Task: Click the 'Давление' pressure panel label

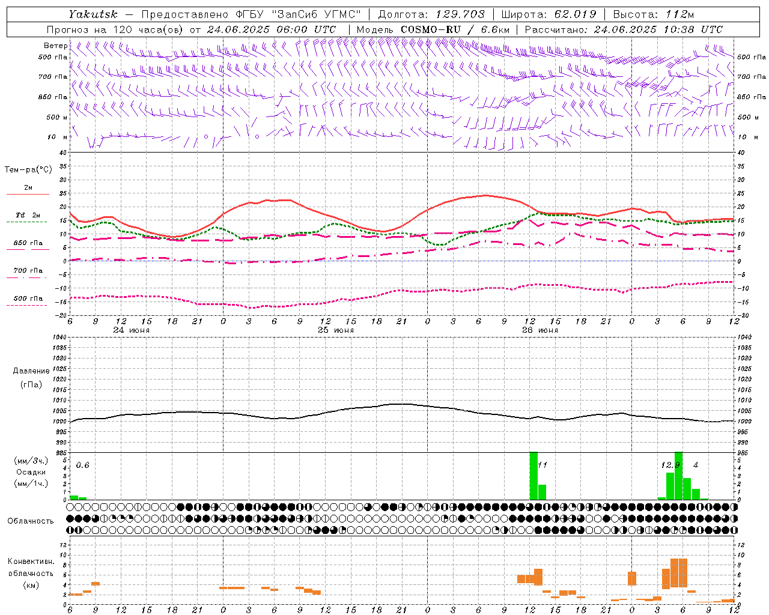Action: pyautogui.click(x=31, y=371)
